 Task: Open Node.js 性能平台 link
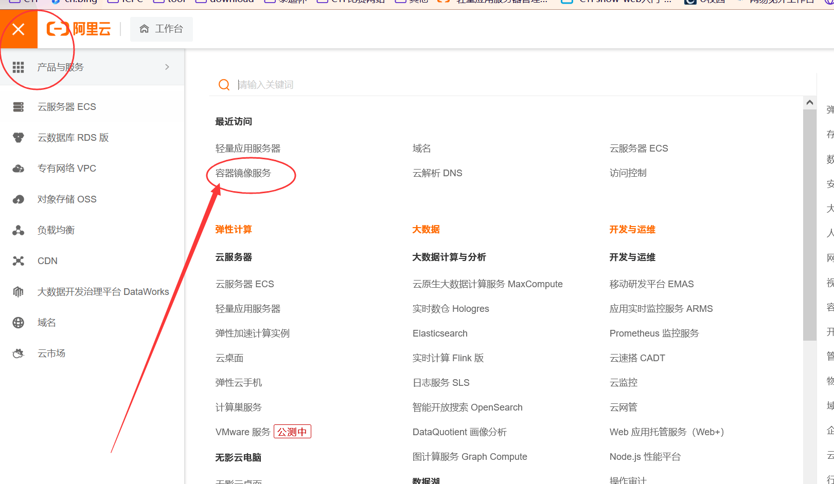645,457
